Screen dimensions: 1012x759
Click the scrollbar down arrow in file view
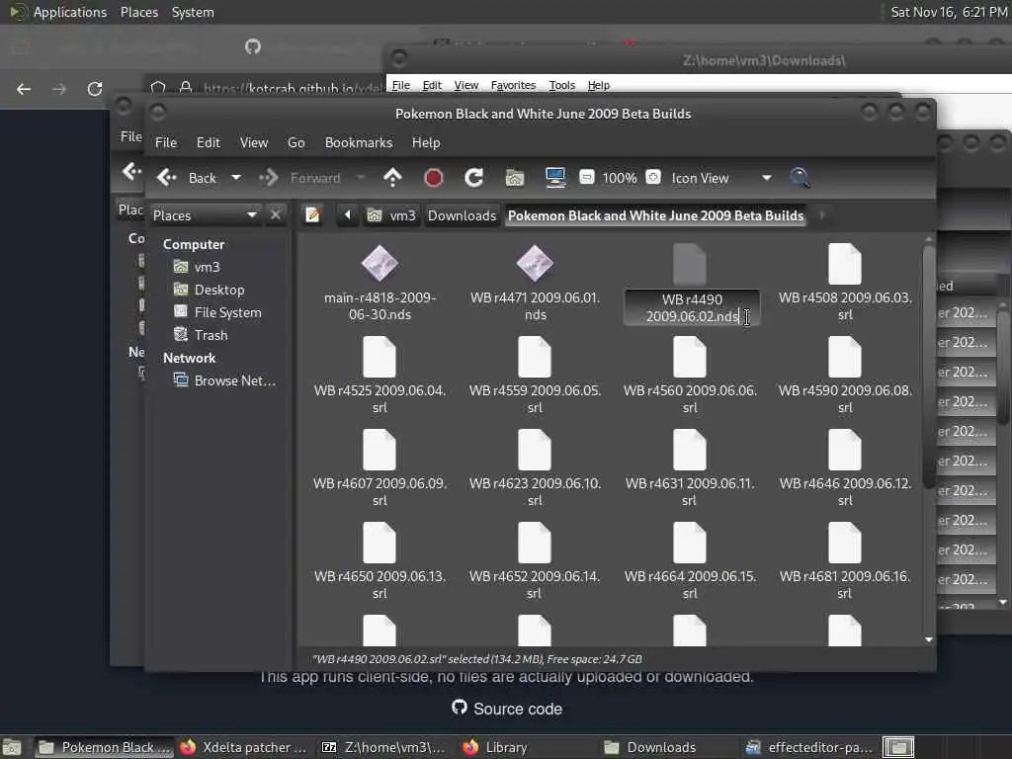(x=929, y=639)
